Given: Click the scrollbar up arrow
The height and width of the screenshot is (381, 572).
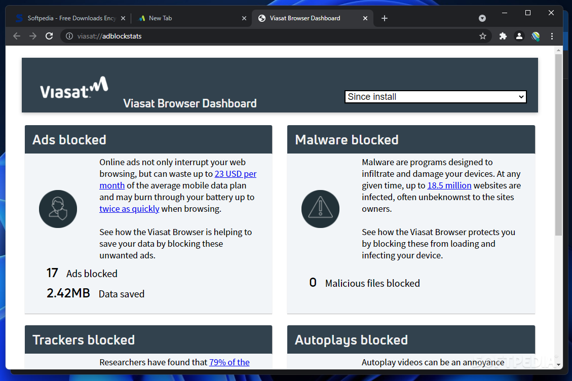Looking at the screenshot, I should [558, 50].
